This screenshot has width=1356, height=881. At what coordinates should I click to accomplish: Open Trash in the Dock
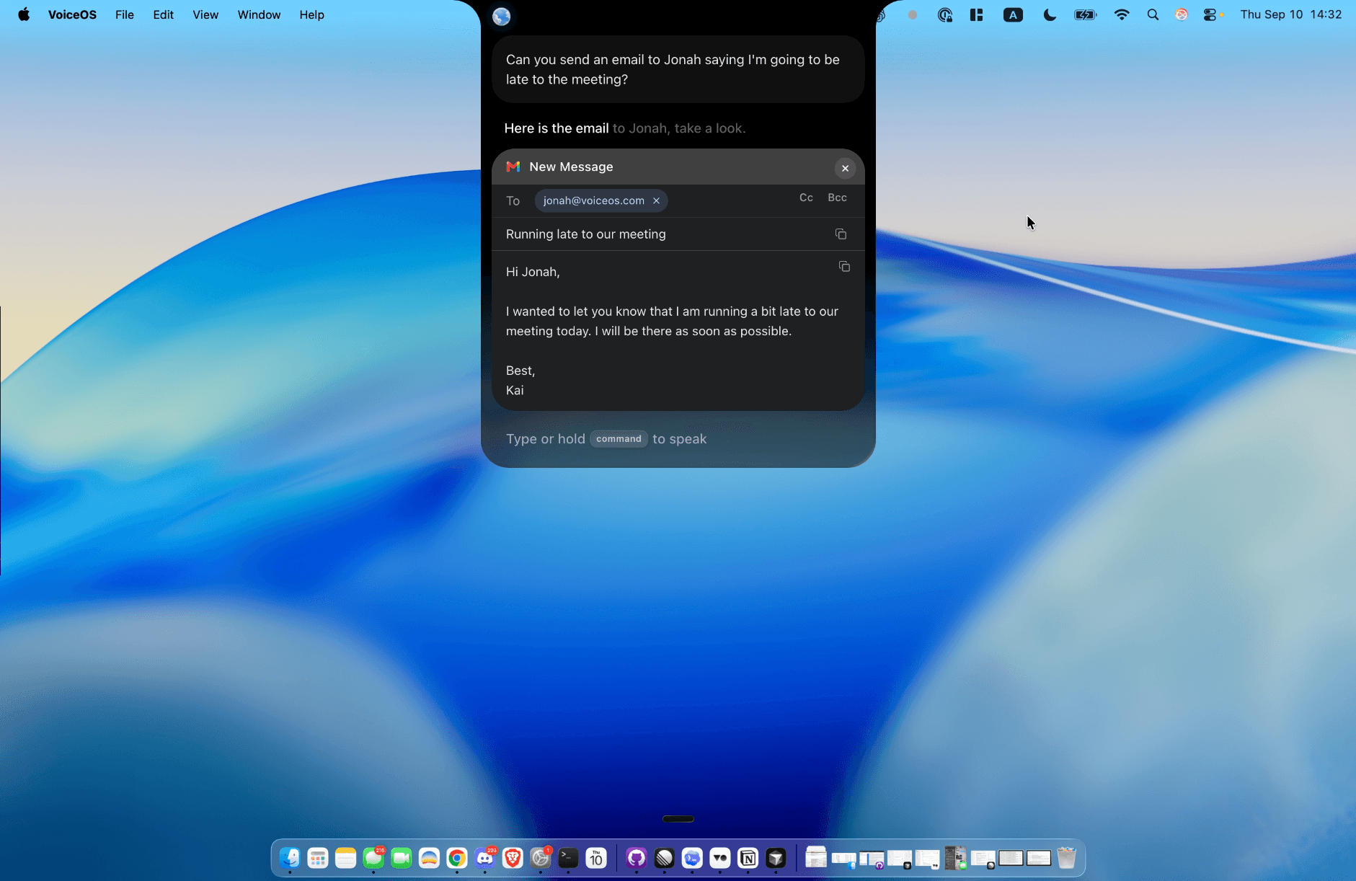(1066, 858)
